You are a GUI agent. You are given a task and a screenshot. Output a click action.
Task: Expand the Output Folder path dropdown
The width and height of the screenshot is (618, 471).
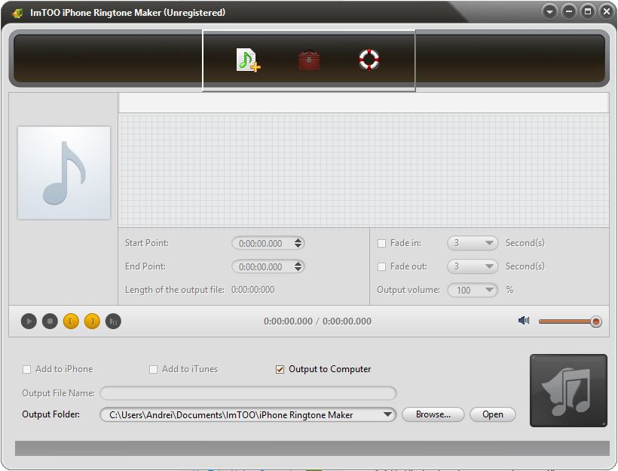pyautogui.click(x=388, y=414)
